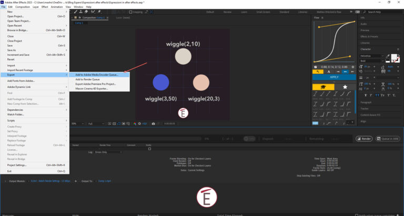The height and width of the screenshot is (216, 404).
Task: Choose Export Adobe Premiere Pro Project
Action: [99, 84]
